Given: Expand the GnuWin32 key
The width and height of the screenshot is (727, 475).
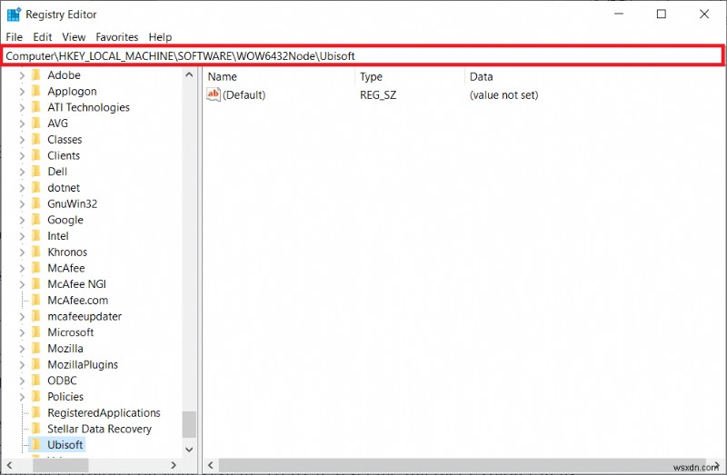Looking at the screenshot, I should (22, 204).
